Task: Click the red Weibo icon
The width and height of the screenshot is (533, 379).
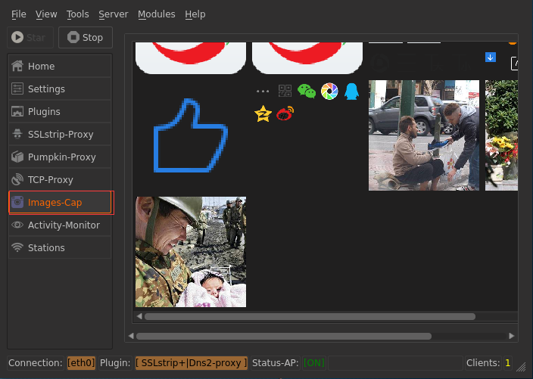Action: [x=285, y=114]
